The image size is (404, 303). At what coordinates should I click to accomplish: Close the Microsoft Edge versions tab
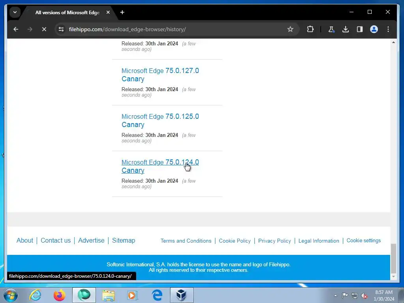(108, 12)
